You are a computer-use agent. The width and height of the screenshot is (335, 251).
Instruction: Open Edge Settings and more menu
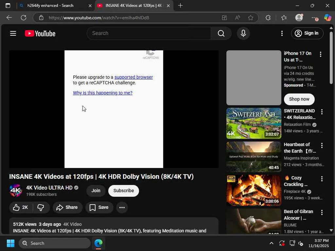click(x=314, y=18)
